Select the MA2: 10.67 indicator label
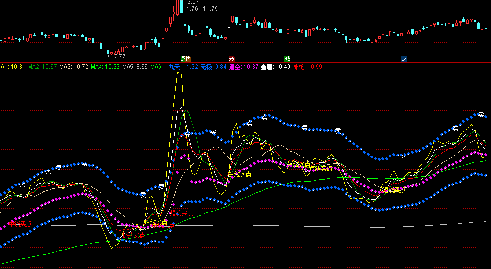The image size is (491, 269). click(x=43, y=66)
